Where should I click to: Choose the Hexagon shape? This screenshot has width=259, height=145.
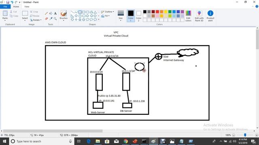pyautogui.click(x=84, y=16)
